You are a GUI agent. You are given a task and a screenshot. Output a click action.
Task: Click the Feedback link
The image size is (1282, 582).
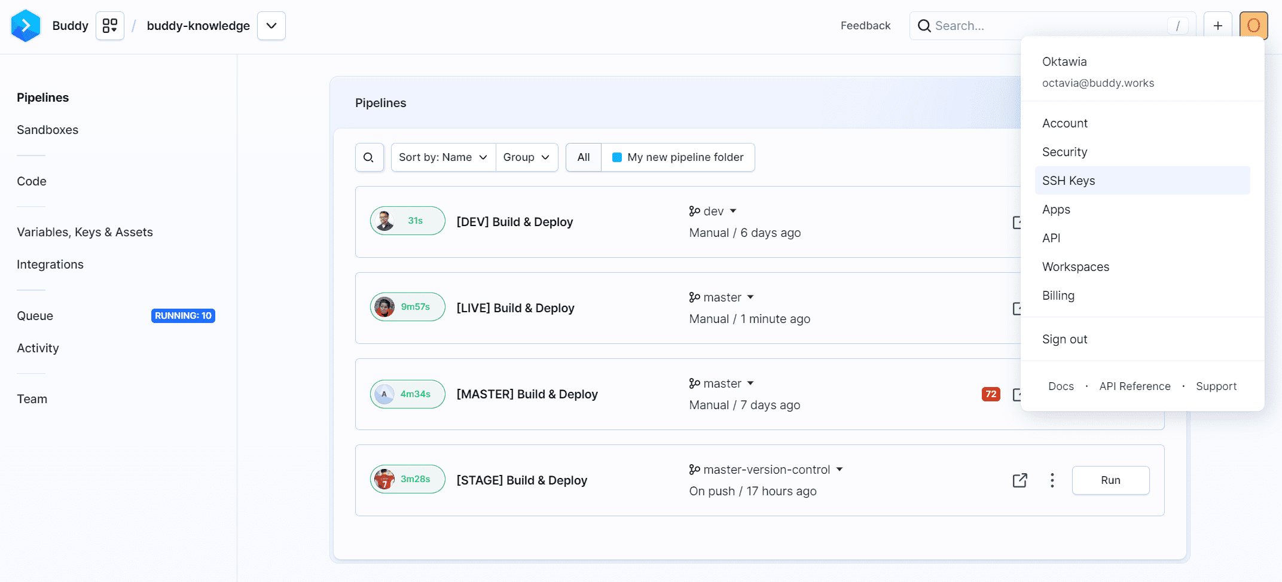coord(865,26)
